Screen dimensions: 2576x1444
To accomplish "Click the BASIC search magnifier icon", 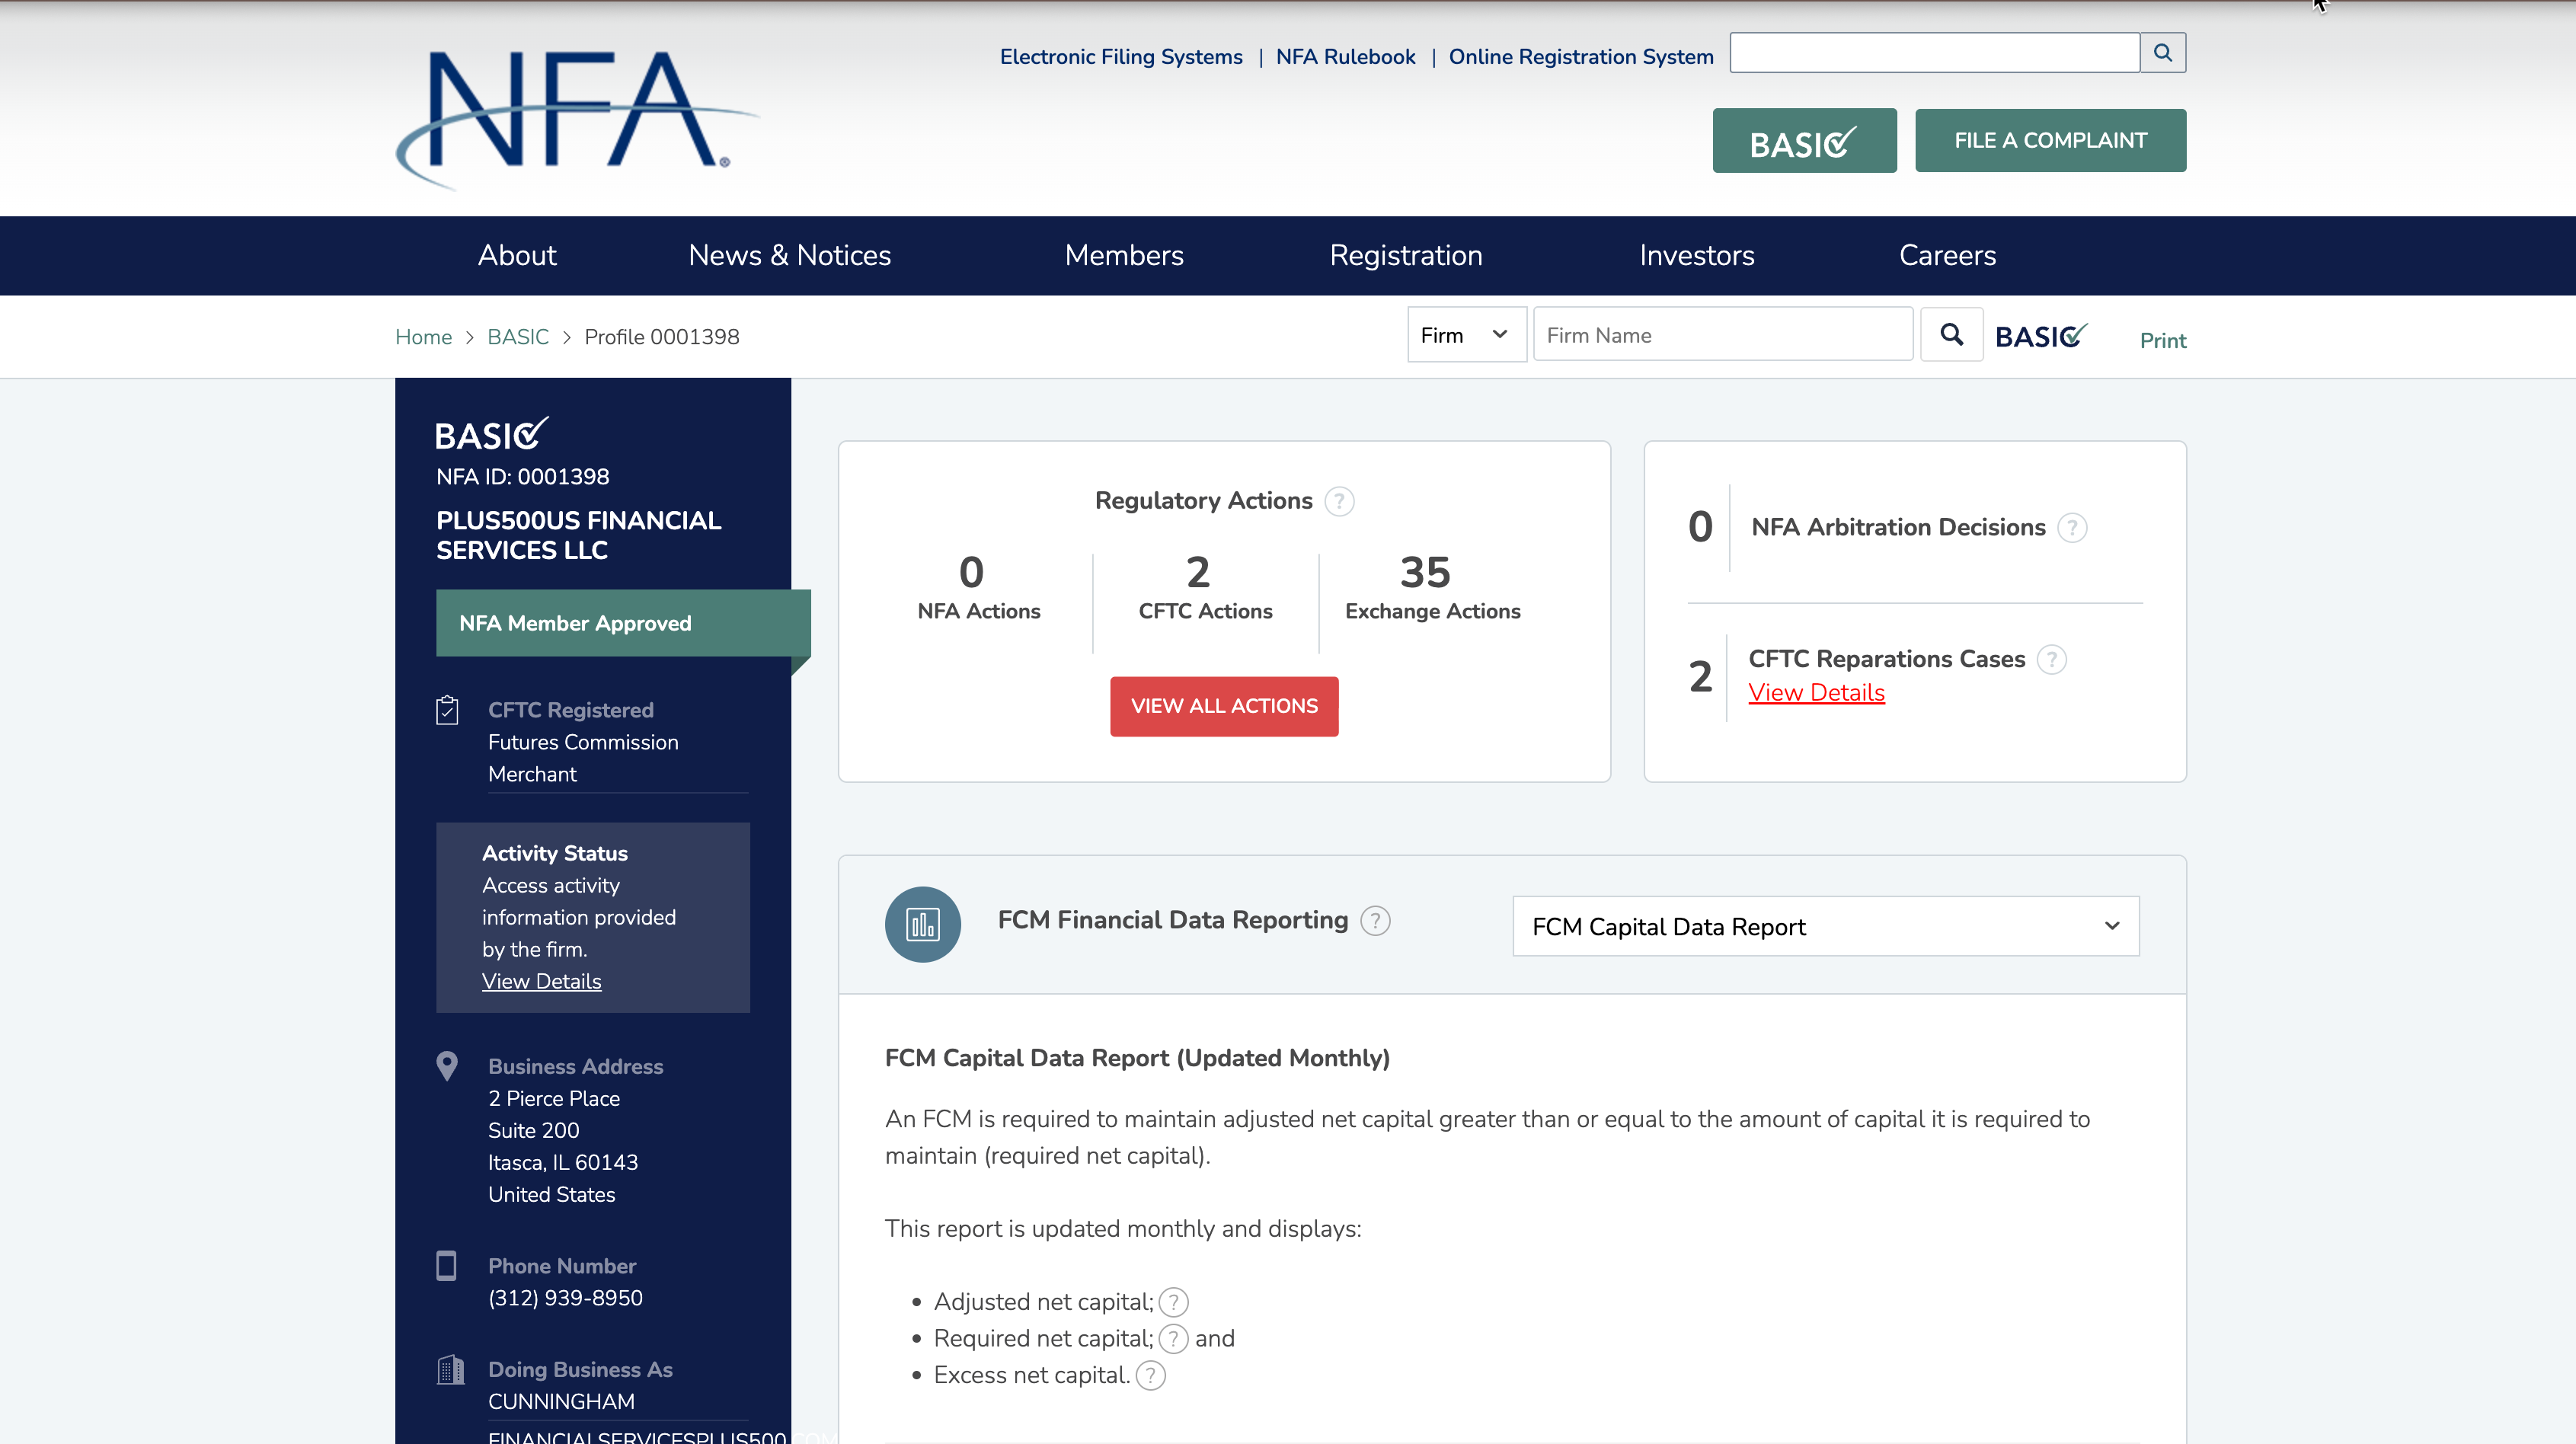I will pos(1951,335).
